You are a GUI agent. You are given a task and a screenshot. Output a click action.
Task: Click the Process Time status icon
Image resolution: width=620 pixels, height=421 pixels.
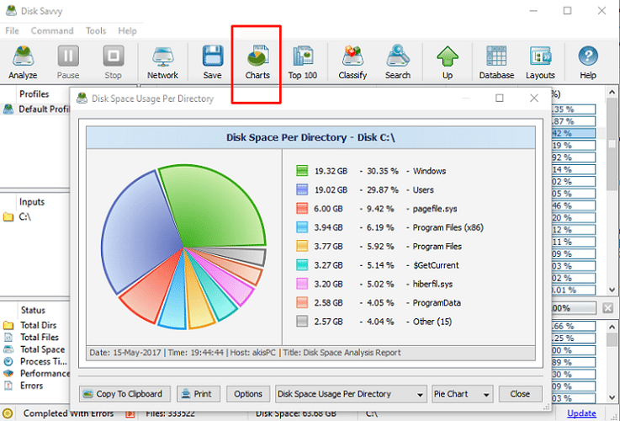8,362
